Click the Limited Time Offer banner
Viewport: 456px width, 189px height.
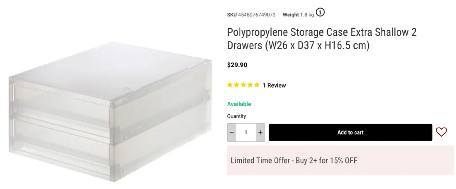click(340, 161)
